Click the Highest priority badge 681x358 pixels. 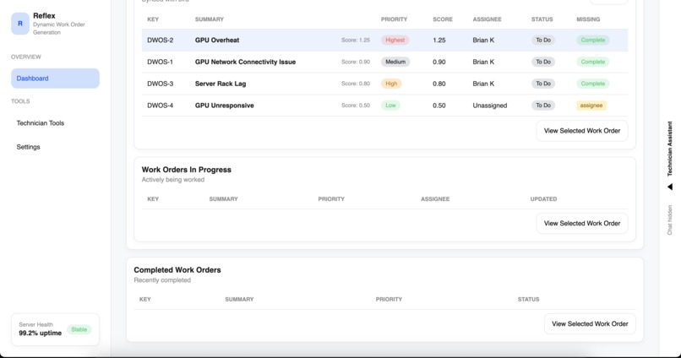pyautogui.click(x=395, y=40)
